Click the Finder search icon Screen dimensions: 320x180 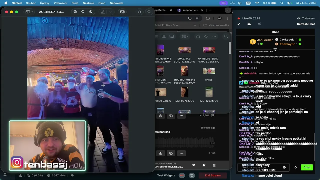(x=226, y=36)
